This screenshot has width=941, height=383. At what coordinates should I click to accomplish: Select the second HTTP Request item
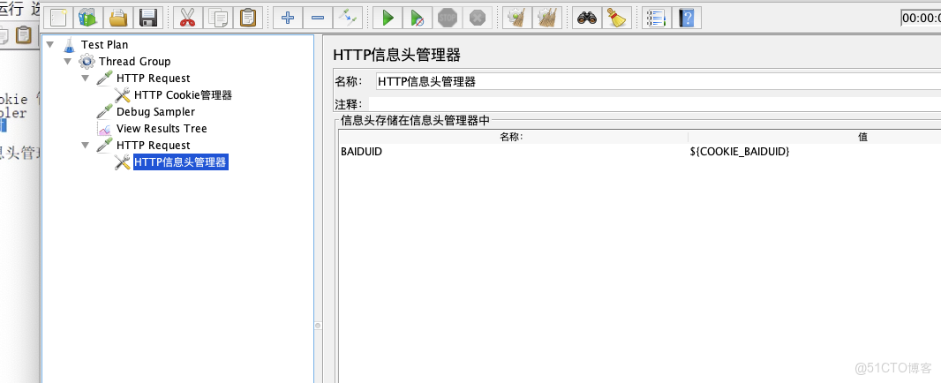click(x=153, y=146)
